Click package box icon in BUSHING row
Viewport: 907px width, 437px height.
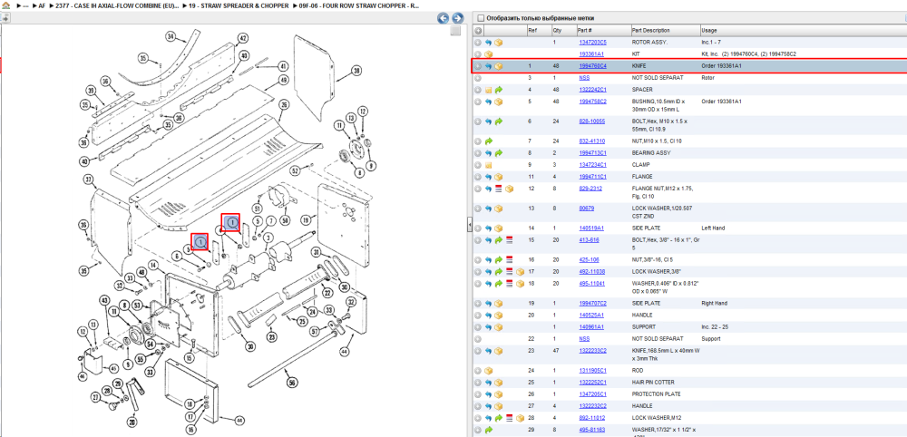pyautogui.click(x=499, y=102)
